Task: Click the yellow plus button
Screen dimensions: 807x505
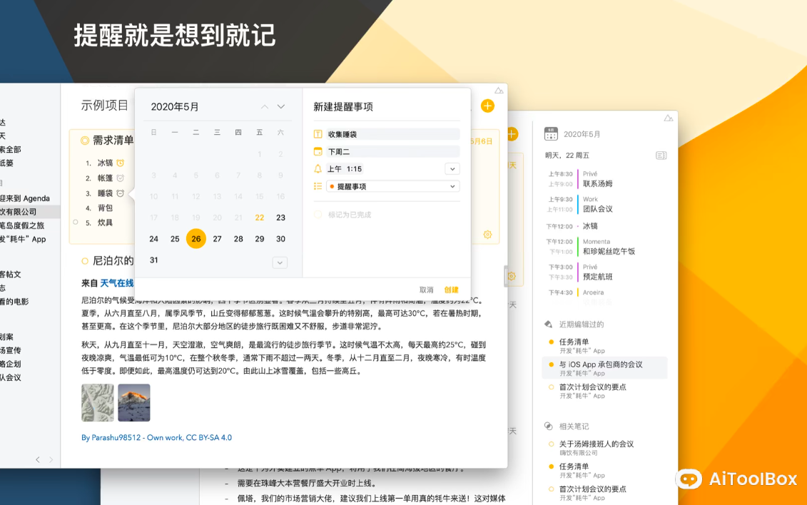Action: click(x=487, y=106)
